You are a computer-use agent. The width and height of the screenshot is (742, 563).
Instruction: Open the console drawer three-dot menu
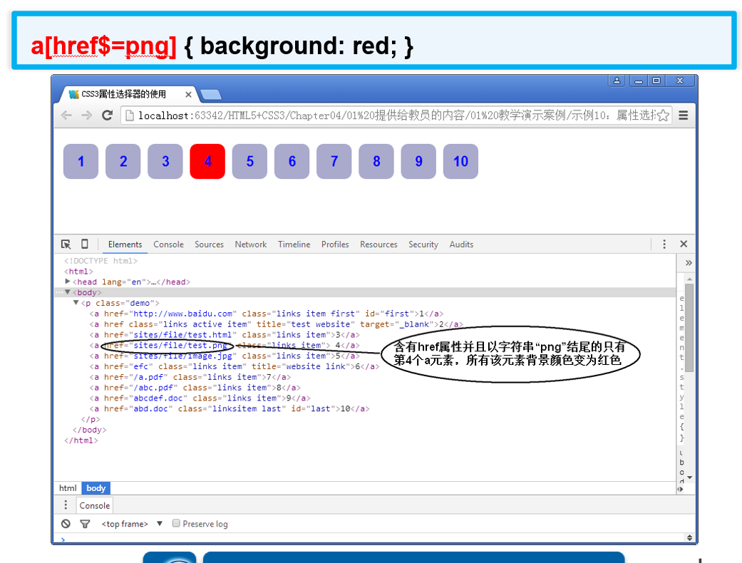[x=66, y=505]
